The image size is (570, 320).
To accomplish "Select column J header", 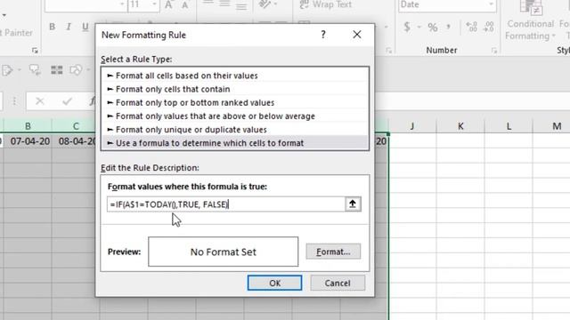I will [412, 126].
